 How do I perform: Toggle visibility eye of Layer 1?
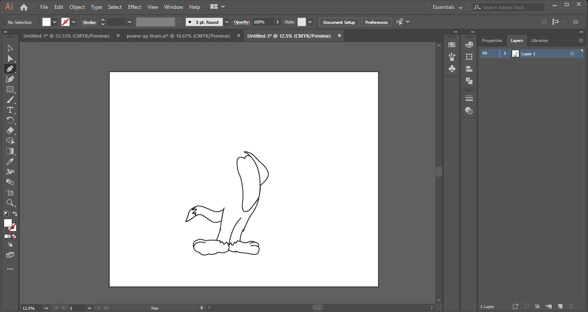485,54
